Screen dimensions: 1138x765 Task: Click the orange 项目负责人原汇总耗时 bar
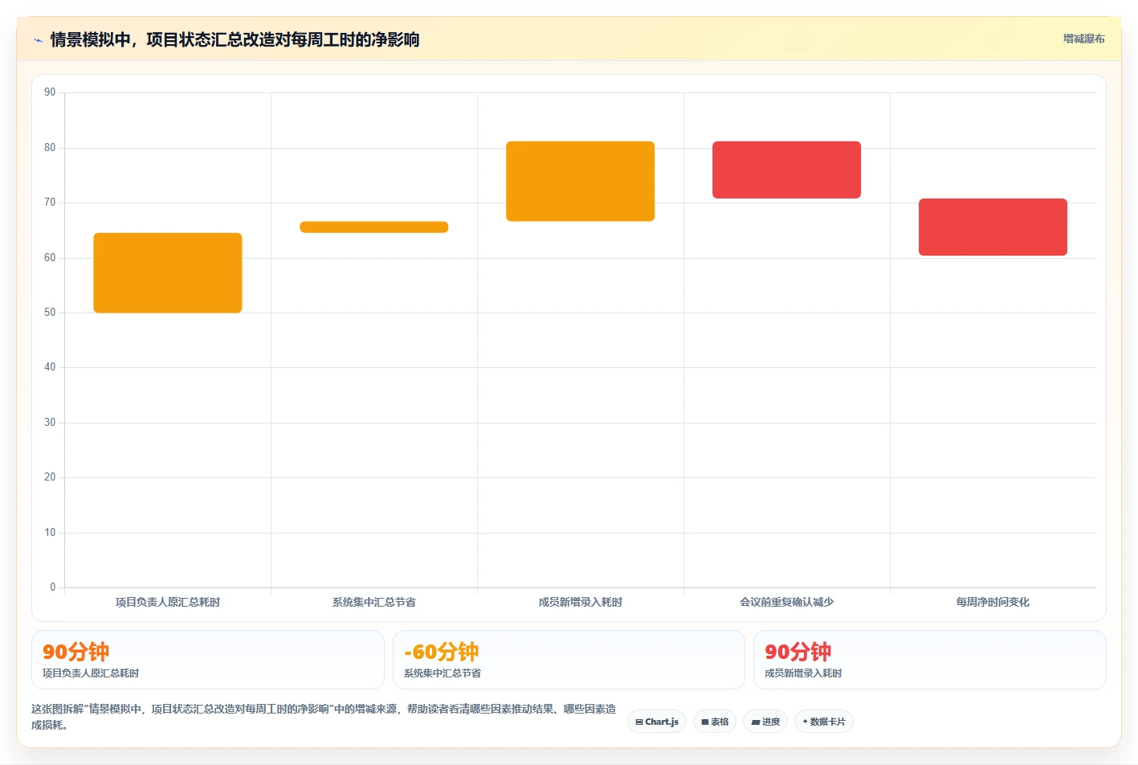[x=168, y=273]
